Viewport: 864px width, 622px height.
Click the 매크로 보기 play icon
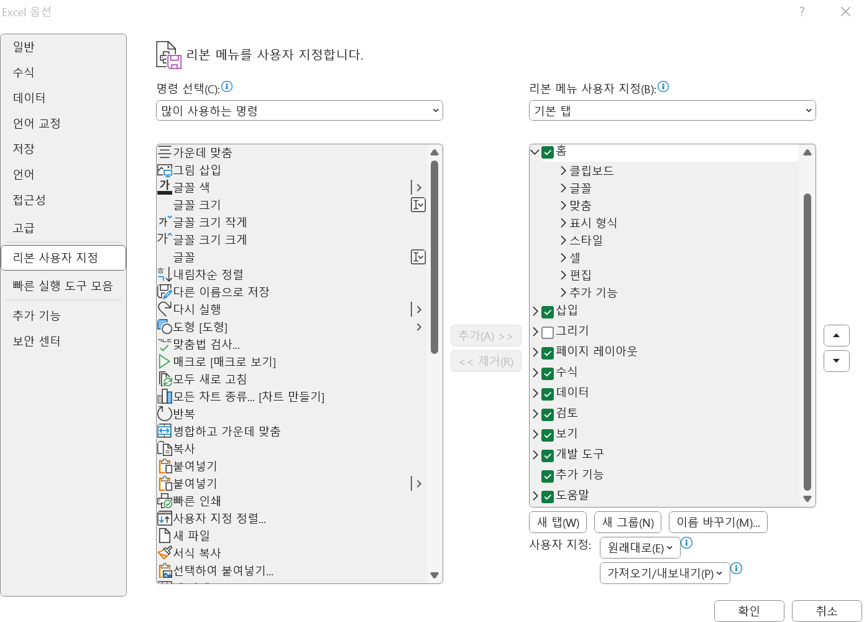(165, 361)
